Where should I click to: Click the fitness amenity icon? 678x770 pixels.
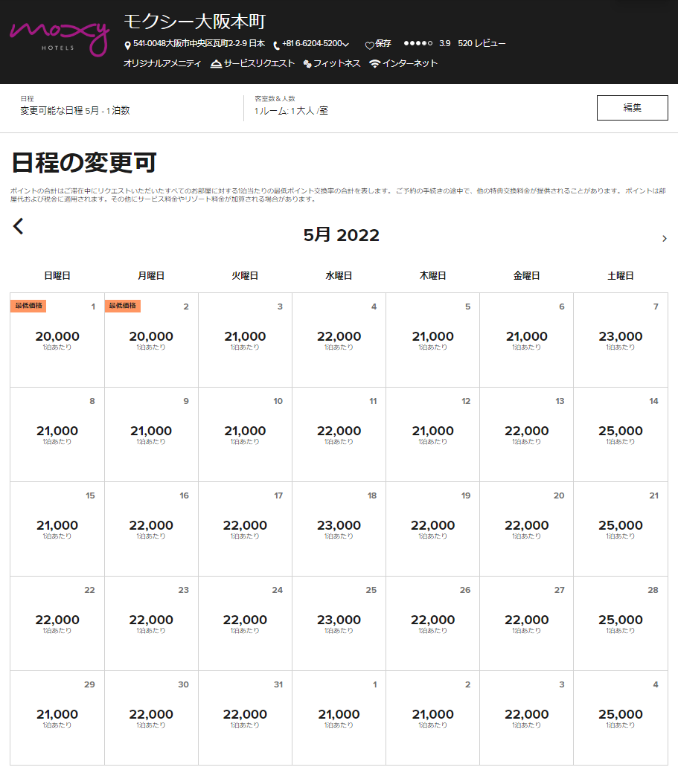point(307,65)
